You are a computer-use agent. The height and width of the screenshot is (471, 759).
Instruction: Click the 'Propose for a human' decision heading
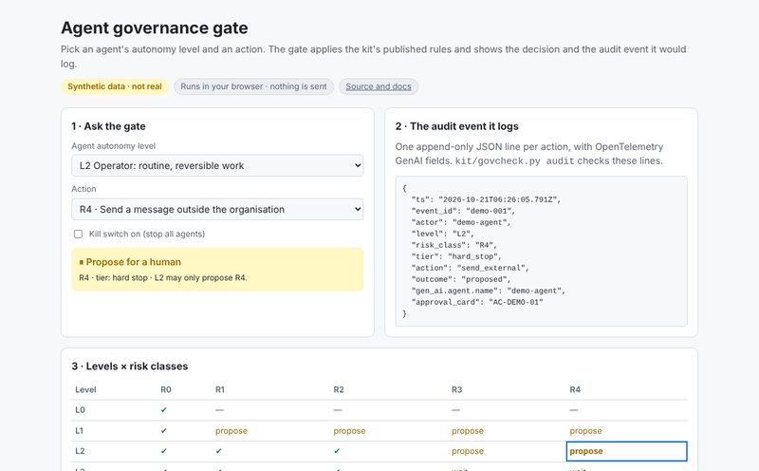coord(130,262)
